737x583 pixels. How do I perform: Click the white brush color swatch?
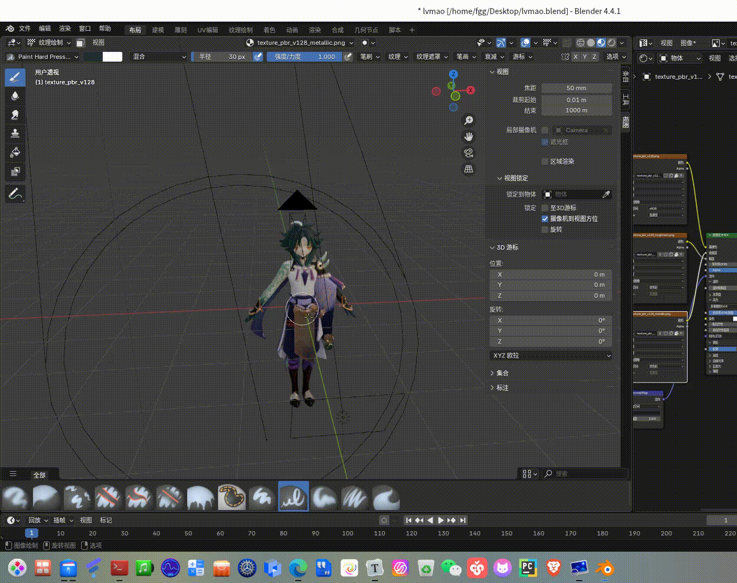(113, 57)
